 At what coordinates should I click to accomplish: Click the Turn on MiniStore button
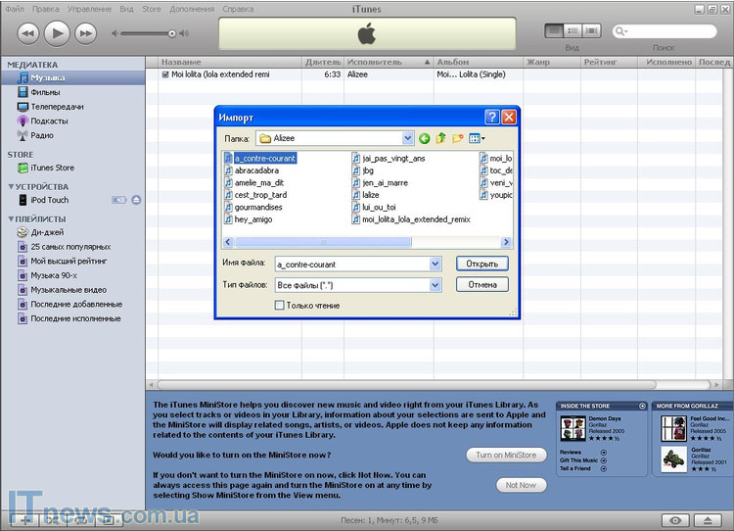click(x=506, y=455)
